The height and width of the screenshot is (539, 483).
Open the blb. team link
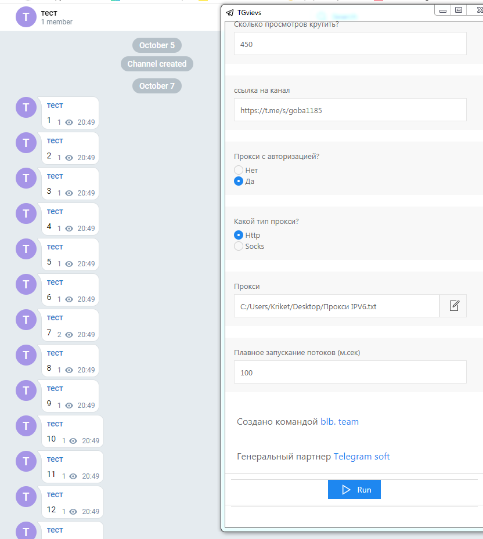[x=340, y=422]
